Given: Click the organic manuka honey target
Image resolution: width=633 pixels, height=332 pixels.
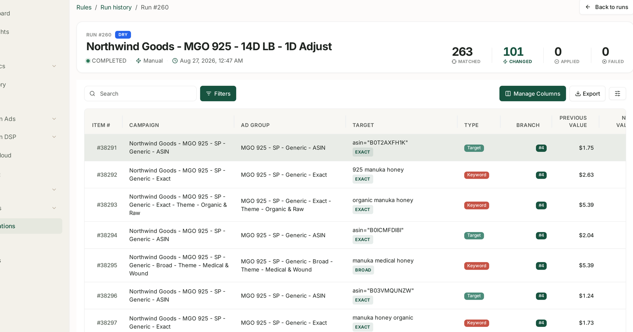Looking at the screenshot, I should pyautogui.click(x=383, y=200).
